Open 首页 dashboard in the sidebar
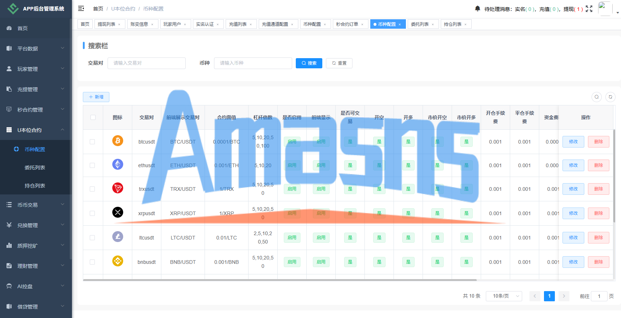621x318 pixels. point(36,28)
